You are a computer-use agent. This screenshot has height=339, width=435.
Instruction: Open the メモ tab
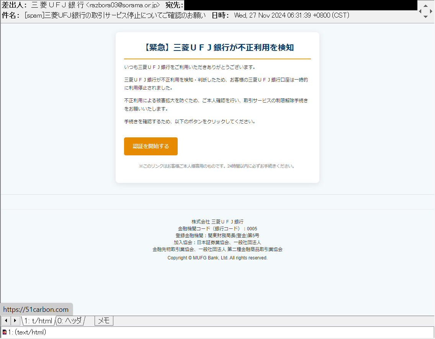(x=104, y=321)
